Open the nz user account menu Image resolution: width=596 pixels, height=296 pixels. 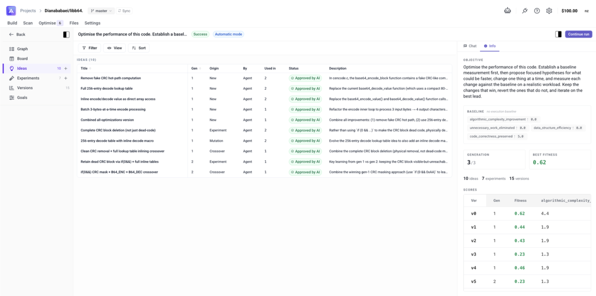pos(587,11)
